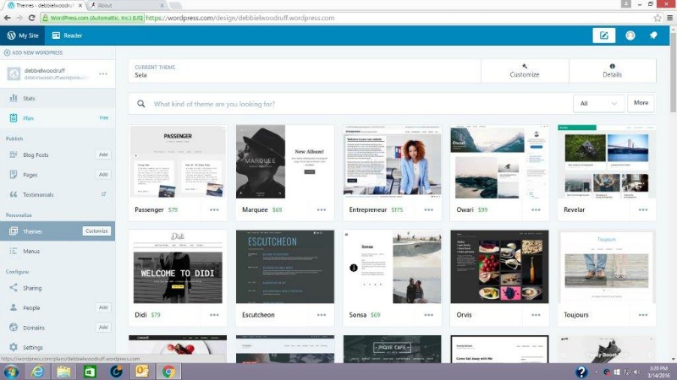This screenshot has height=380, width=677.
Task: Focus the theme search input field
Action: click(361, 104)
